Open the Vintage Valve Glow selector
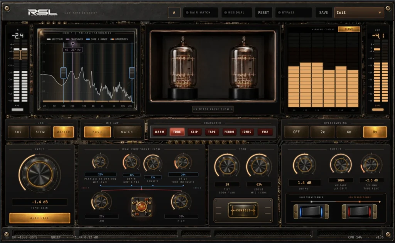 coord(213,109)
